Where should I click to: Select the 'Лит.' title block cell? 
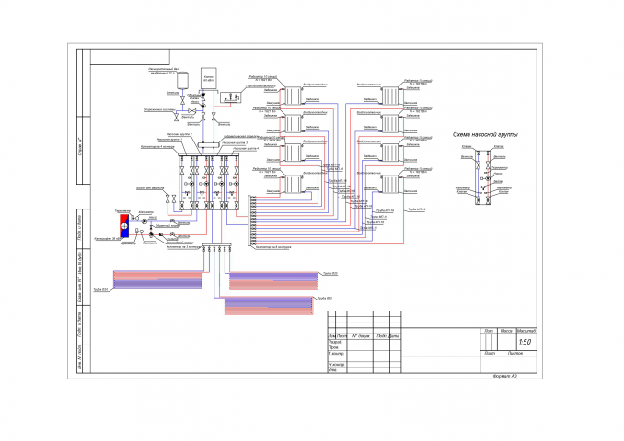pyautogui.click(x=489, y=331)
